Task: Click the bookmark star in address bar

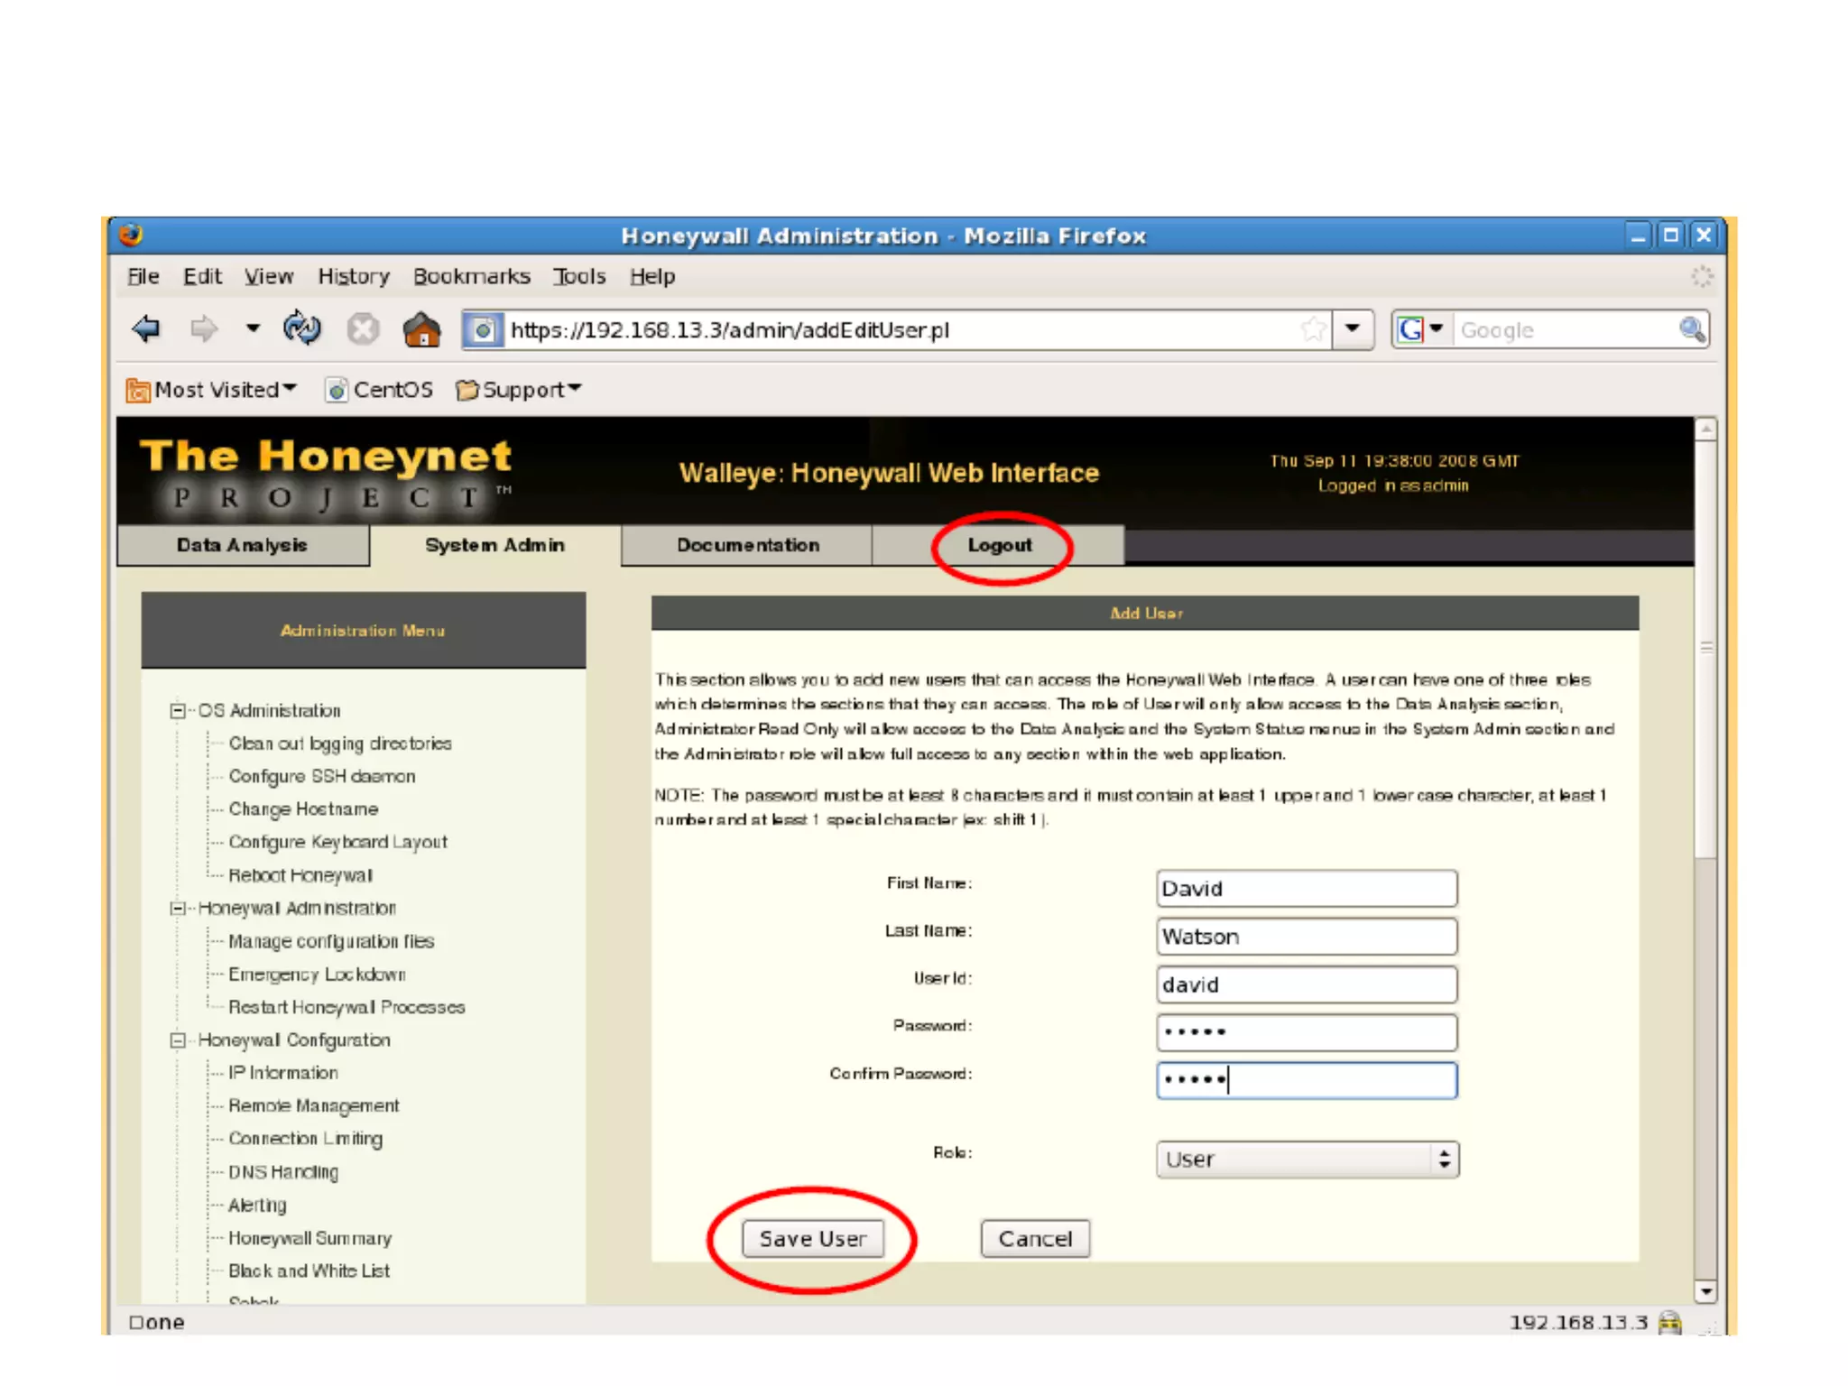Action: pos(1313,330)
